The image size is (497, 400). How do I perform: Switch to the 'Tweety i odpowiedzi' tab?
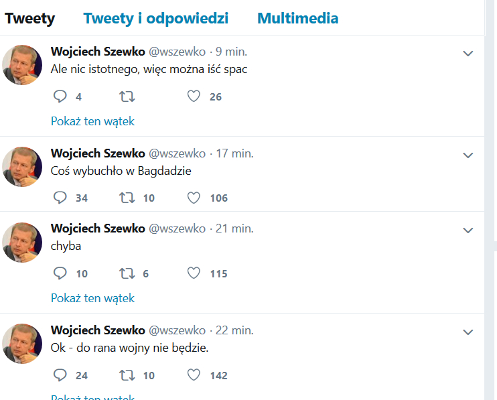tap(155, 18)
